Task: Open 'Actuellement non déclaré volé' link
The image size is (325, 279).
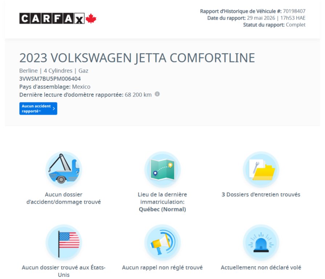Action: coord(261,267)
